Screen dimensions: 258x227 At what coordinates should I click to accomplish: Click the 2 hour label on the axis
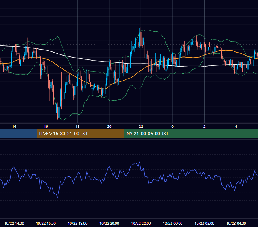pyautogui.click(x=205, y=127)
